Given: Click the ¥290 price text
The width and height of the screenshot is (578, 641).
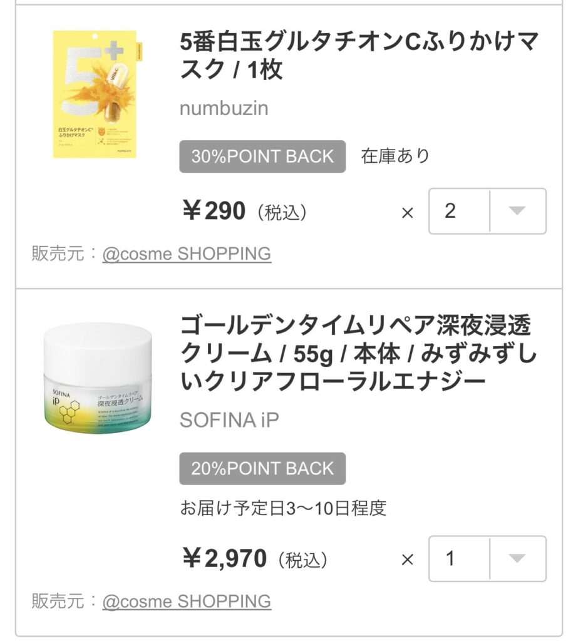Looking at the screenshot, I should 214,212.
